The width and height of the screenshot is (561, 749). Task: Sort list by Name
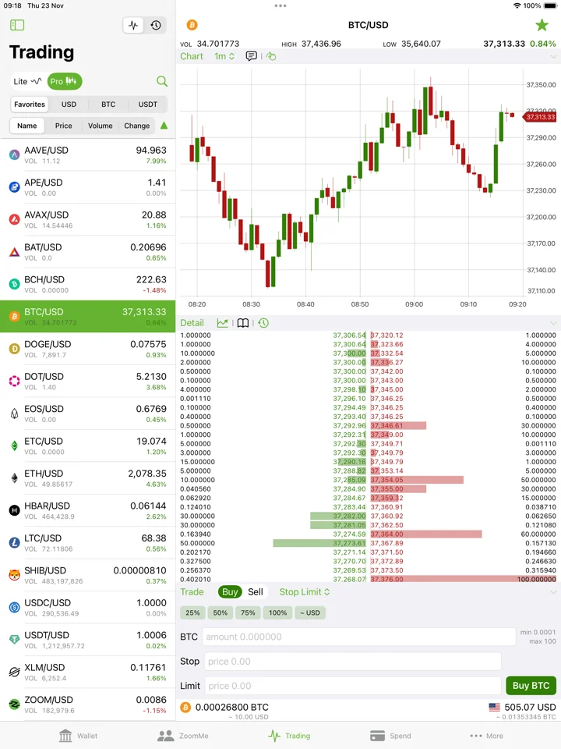tap(27, 126)
